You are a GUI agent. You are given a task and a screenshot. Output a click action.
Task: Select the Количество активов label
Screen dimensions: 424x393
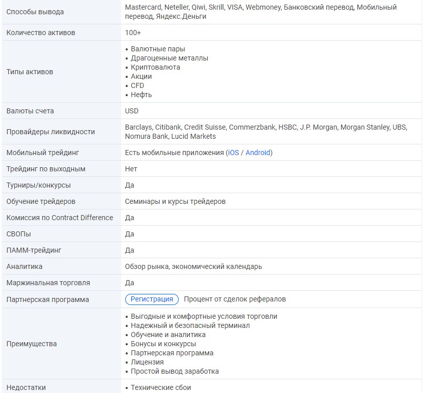[41, 33]
